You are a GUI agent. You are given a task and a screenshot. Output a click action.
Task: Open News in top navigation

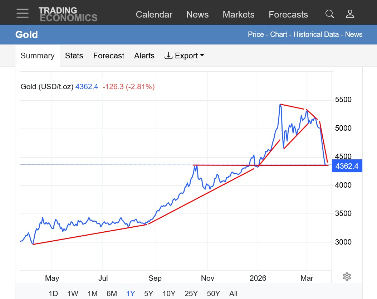point(197,15)
